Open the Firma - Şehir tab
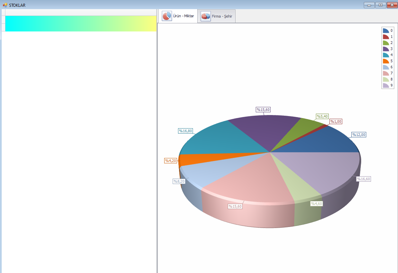 click(x=217, y=16)
